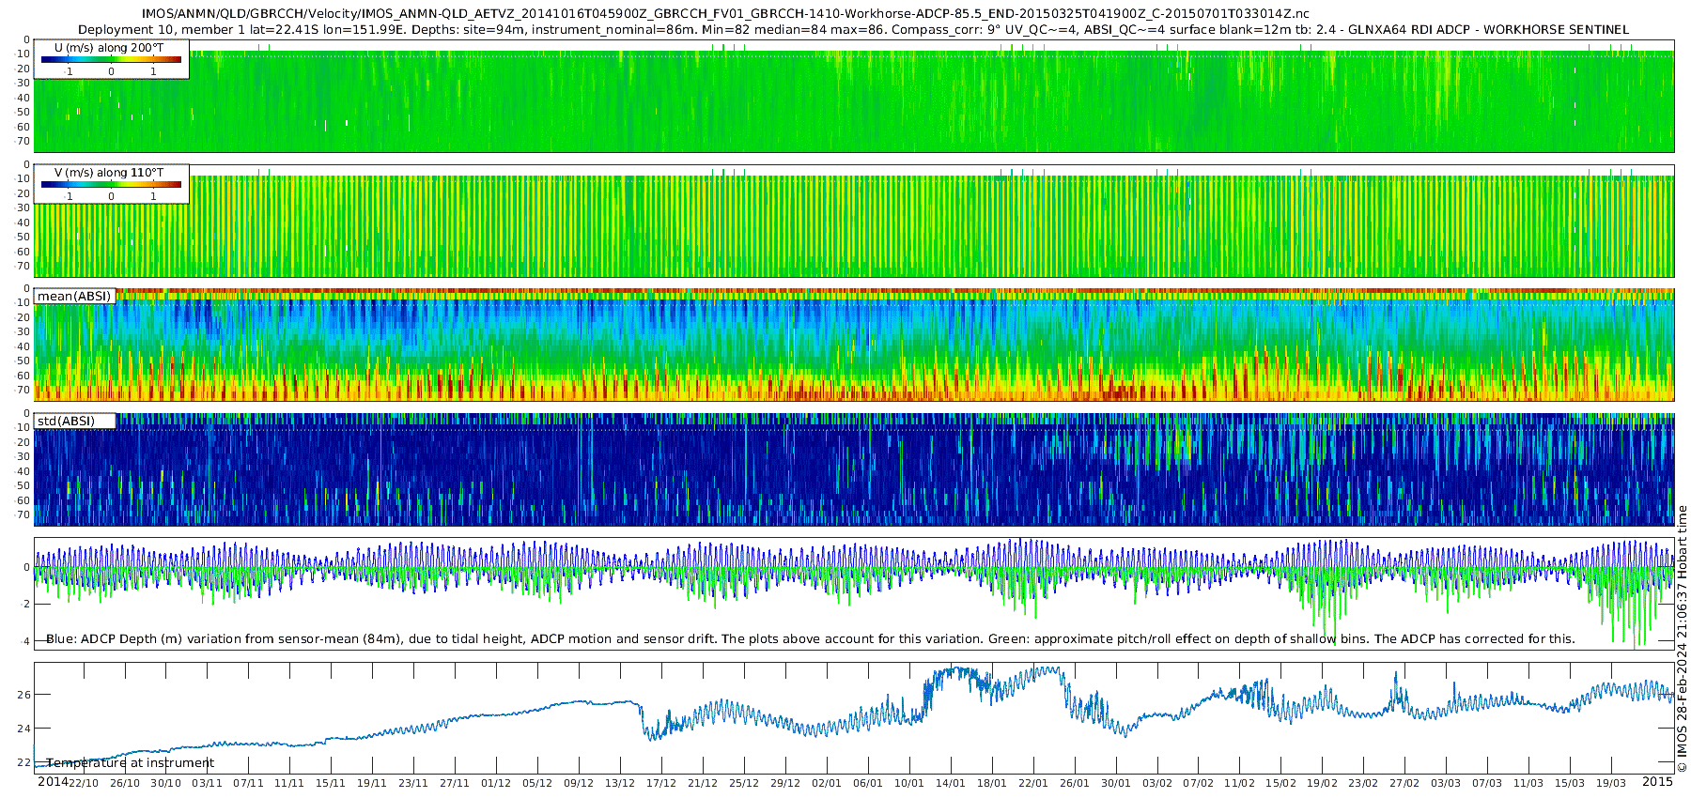1691x798 pixels.
Task: Click the '09/12' date tick label
Action: [579, 783]
